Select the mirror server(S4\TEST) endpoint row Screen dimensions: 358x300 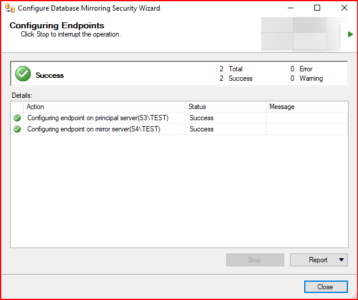(93, 129)
